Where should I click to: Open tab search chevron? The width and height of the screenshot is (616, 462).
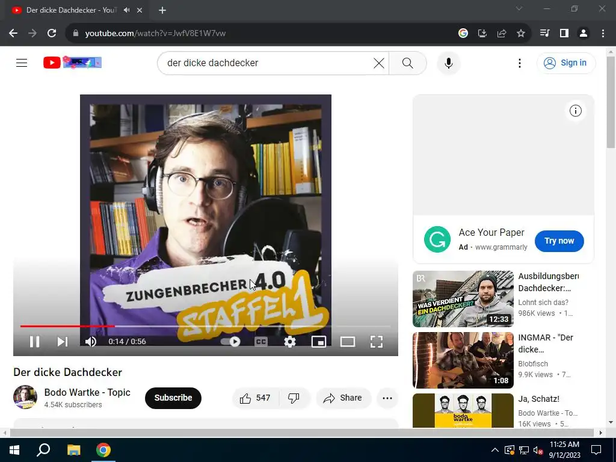pos(519,8)
